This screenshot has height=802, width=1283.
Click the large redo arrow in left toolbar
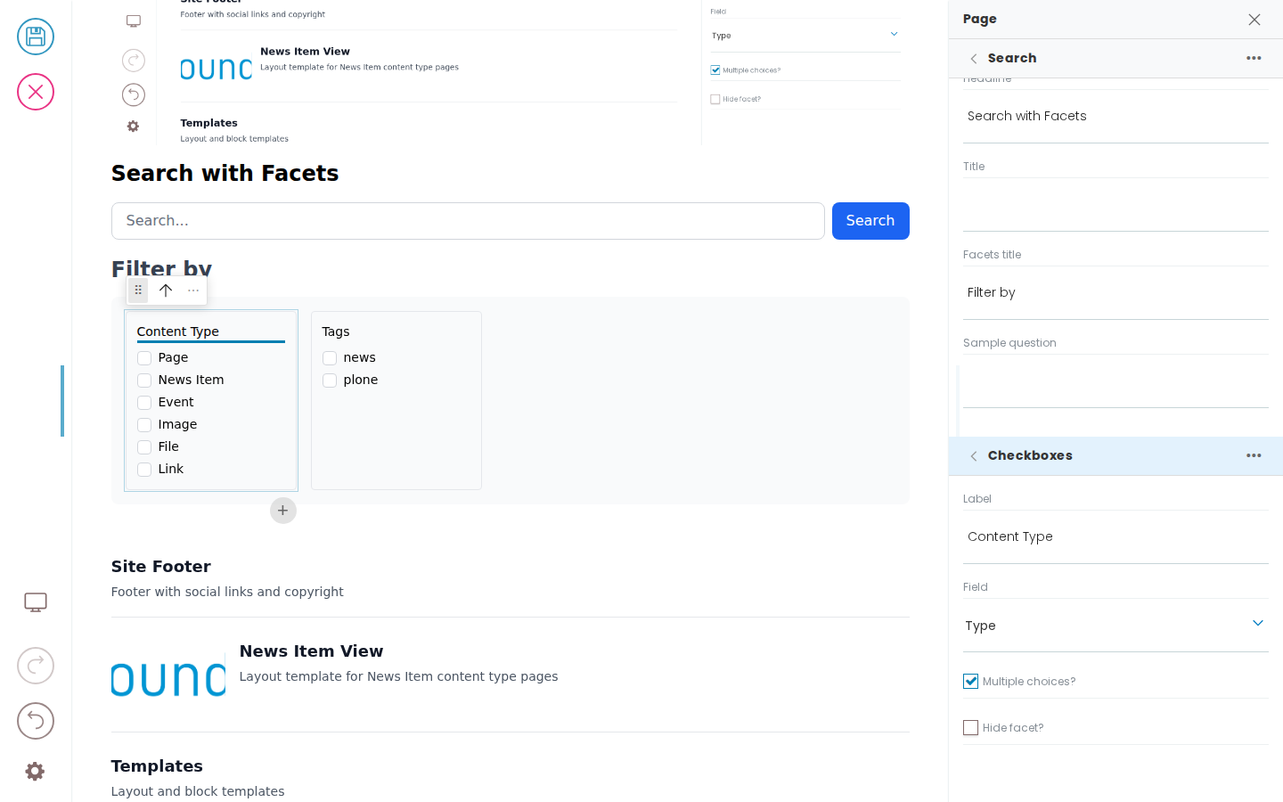pos(36,666)
